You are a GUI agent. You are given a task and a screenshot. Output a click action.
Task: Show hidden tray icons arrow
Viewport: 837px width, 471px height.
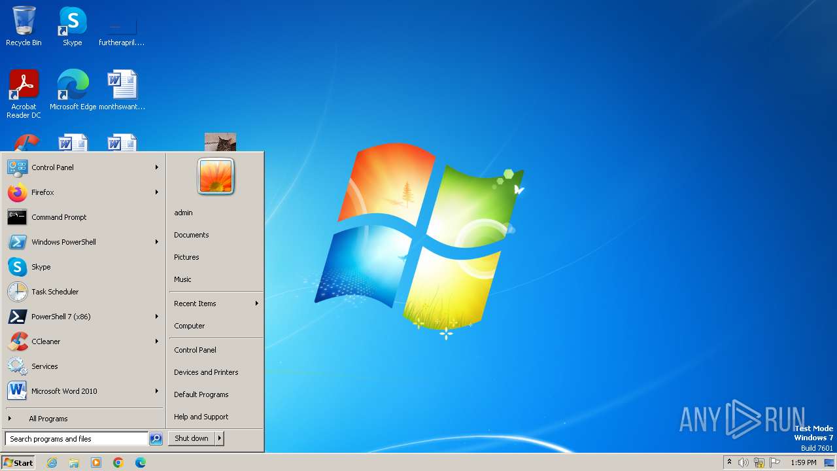click(729, 462)
